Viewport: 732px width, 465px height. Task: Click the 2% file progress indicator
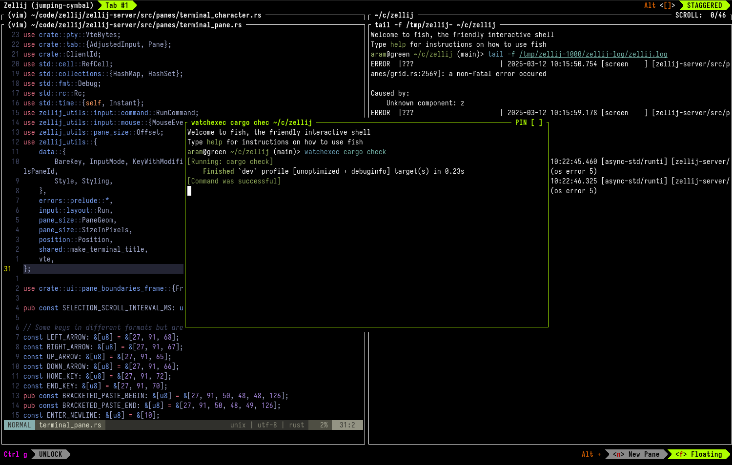pyautogui.click(x=324, y=425)
